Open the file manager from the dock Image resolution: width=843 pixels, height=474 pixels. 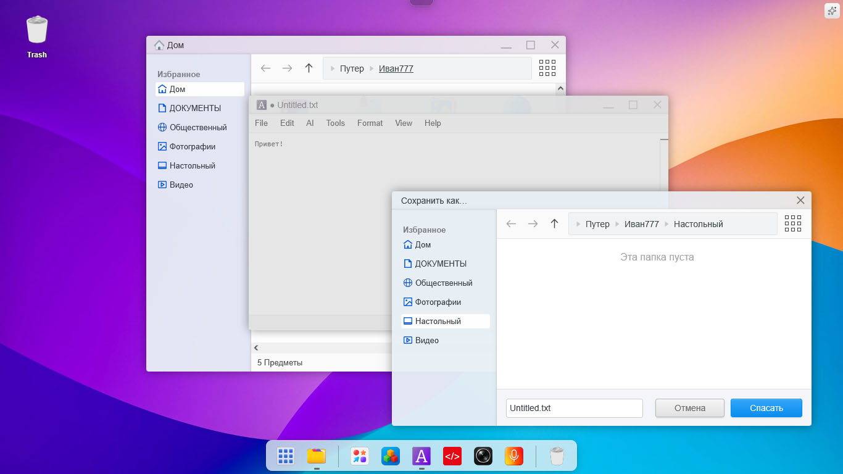click(316, 456)
